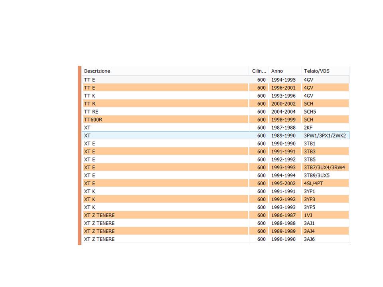The width and height of the screenshot is (383, 287).
Task: Click year range 1998-1999
Action: pyautogui.click(x=283, y=120)
